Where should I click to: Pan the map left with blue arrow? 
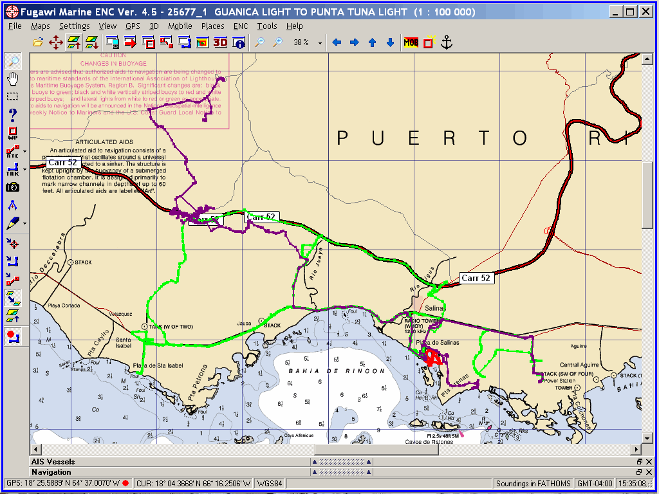[337, 42]
